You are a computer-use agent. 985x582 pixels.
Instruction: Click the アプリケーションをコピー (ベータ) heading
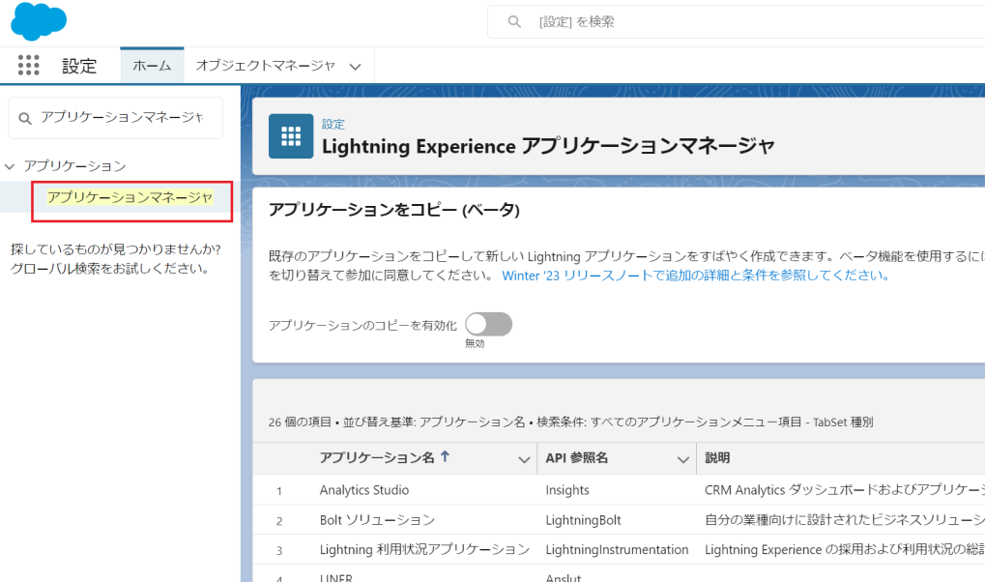coord(393,210)
